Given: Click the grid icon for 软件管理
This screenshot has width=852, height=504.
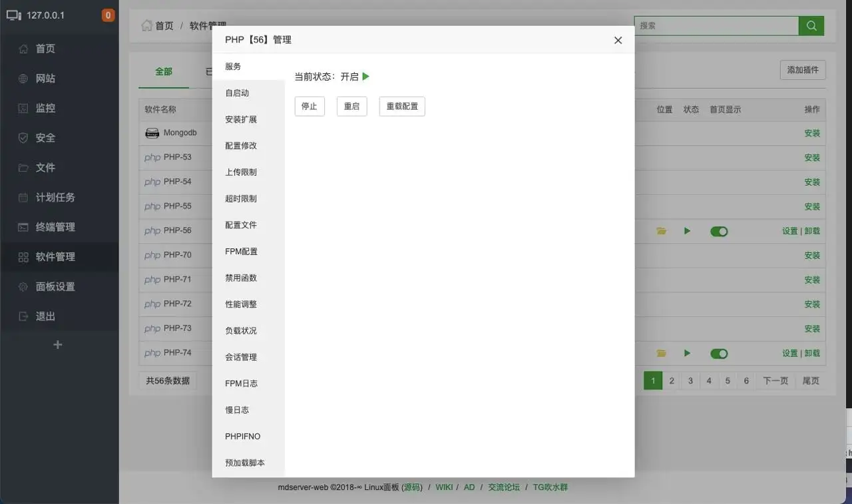Looking at the screenshot, I should coord(23,257).
